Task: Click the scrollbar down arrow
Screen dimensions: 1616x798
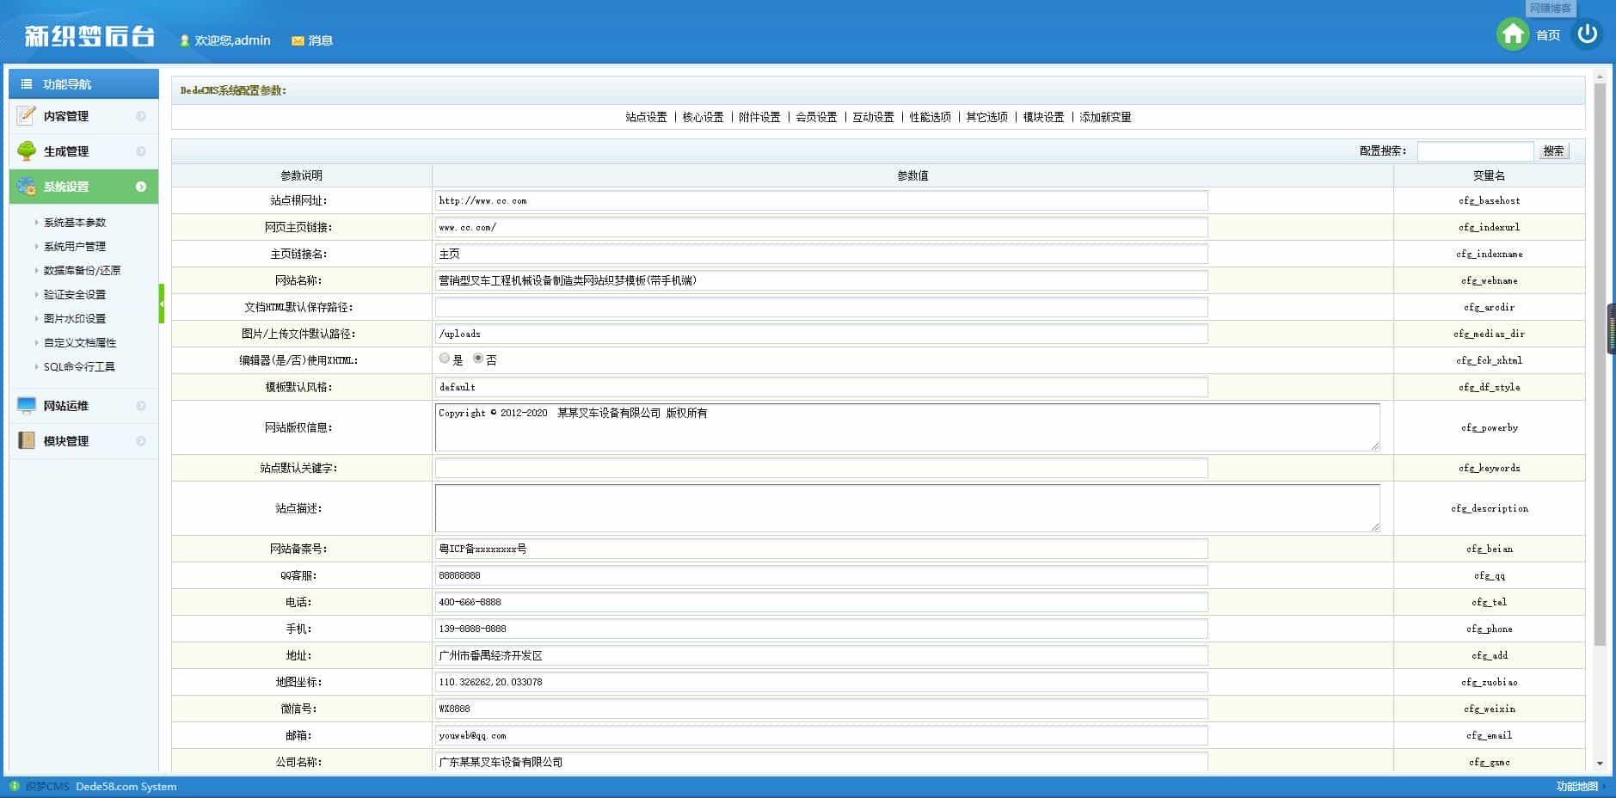Action: pyautogui.click(x=1600, y=763)
